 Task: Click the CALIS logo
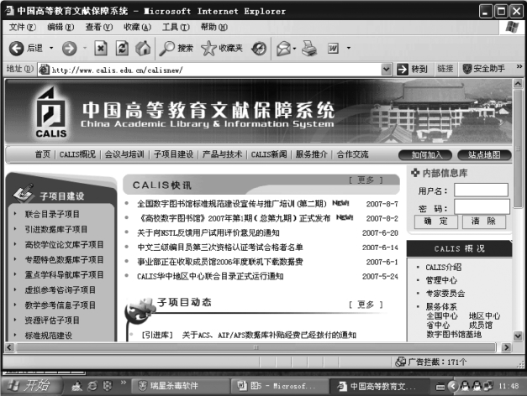(x=51, y=112)
